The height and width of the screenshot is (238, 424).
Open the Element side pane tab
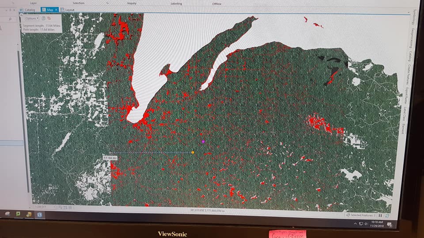pos(403,128)
